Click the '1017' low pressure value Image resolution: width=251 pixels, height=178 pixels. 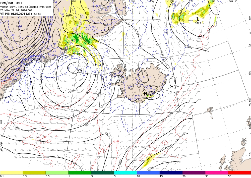point(198,23)
